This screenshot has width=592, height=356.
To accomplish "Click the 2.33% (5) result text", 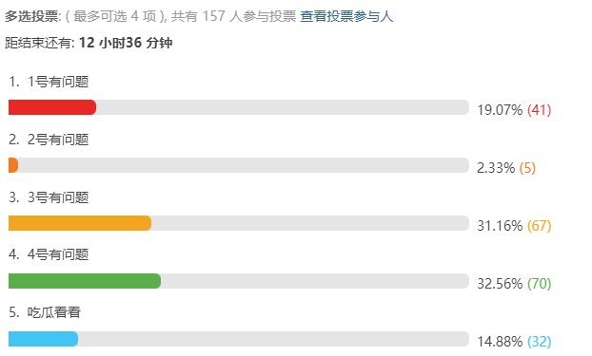I will point(506,168).
